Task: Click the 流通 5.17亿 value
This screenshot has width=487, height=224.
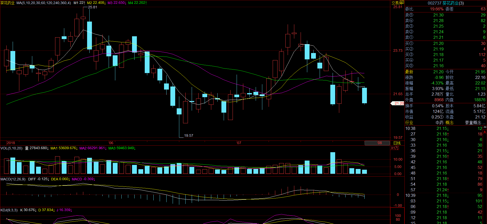Action: pos(479,111)
